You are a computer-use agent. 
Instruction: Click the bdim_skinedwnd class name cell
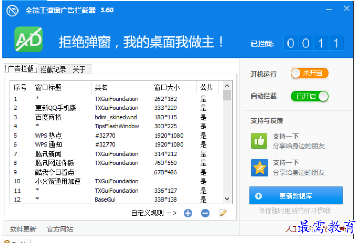click(116, 117)
